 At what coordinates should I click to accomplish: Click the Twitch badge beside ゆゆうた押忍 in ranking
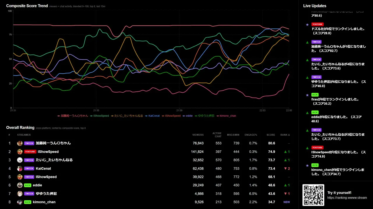(x=29, y=194)
